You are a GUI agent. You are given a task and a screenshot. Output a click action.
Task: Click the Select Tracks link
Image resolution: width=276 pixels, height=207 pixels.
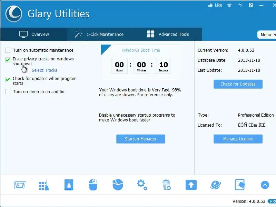(45, 70)
